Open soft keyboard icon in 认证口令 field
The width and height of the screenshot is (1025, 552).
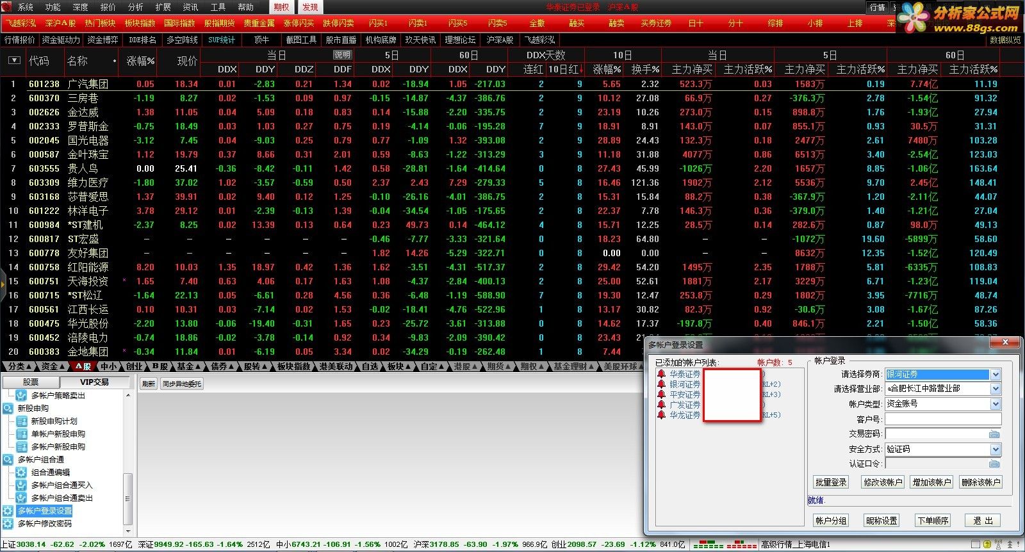tap(994, 464)
